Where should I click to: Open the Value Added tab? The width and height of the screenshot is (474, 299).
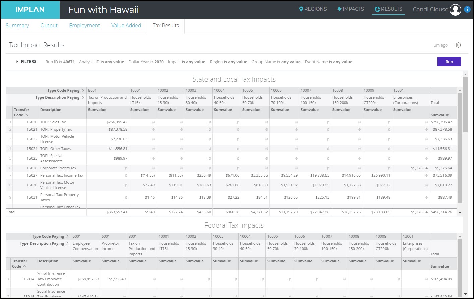click(x=126, y=26)
